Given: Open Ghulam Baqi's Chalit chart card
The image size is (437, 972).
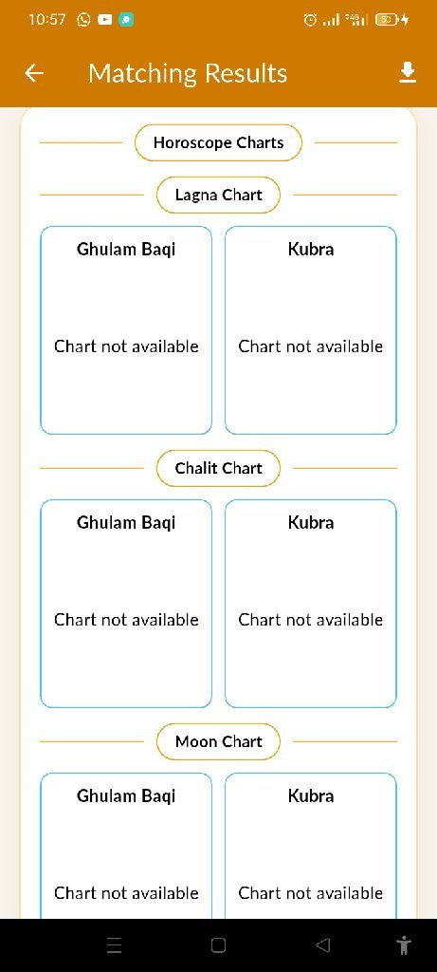Looking at the screenshot, I should click(126, 604).
